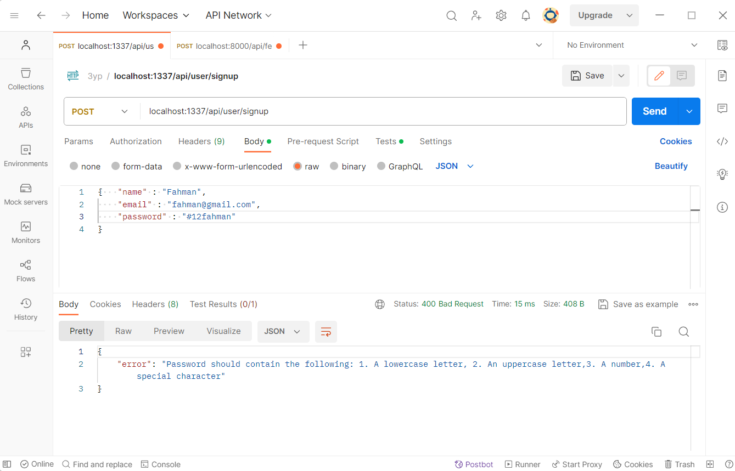
Task: Open the raw body JSON format dropdown
Action: tap(455, 166)
